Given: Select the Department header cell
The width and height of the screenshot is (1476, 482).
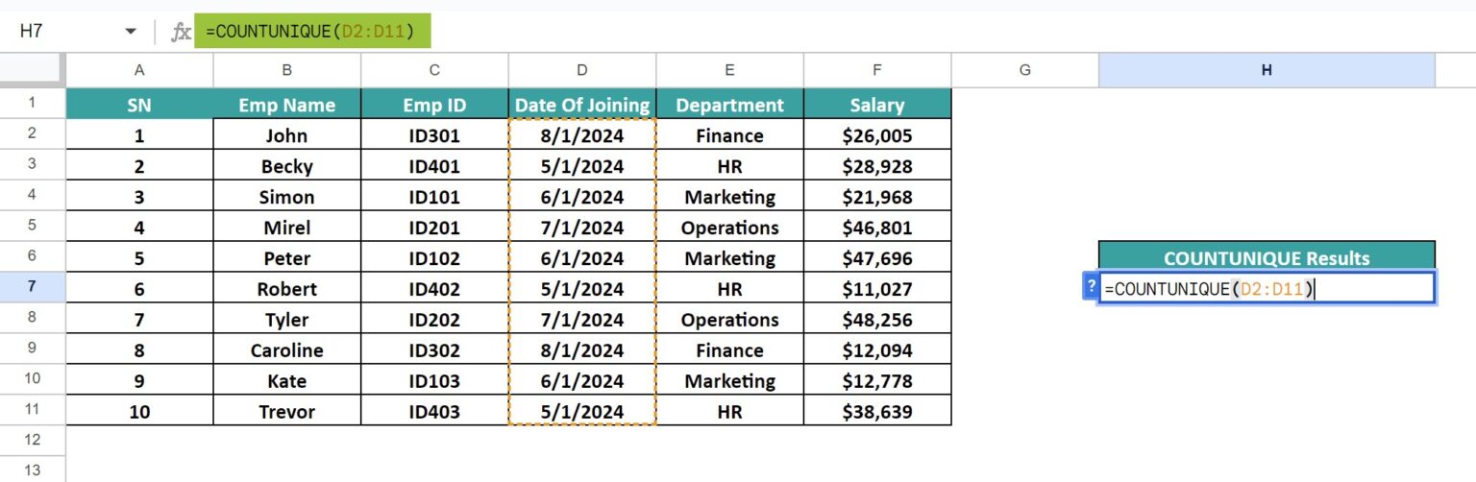Looking at the screenshot, I should coord(730,105).
